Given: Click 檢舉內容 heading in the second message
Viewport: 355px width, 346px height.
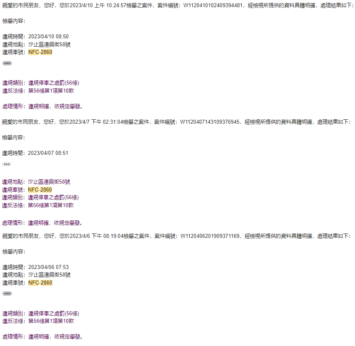Looking at the screenshot, I should click(14, 138).
